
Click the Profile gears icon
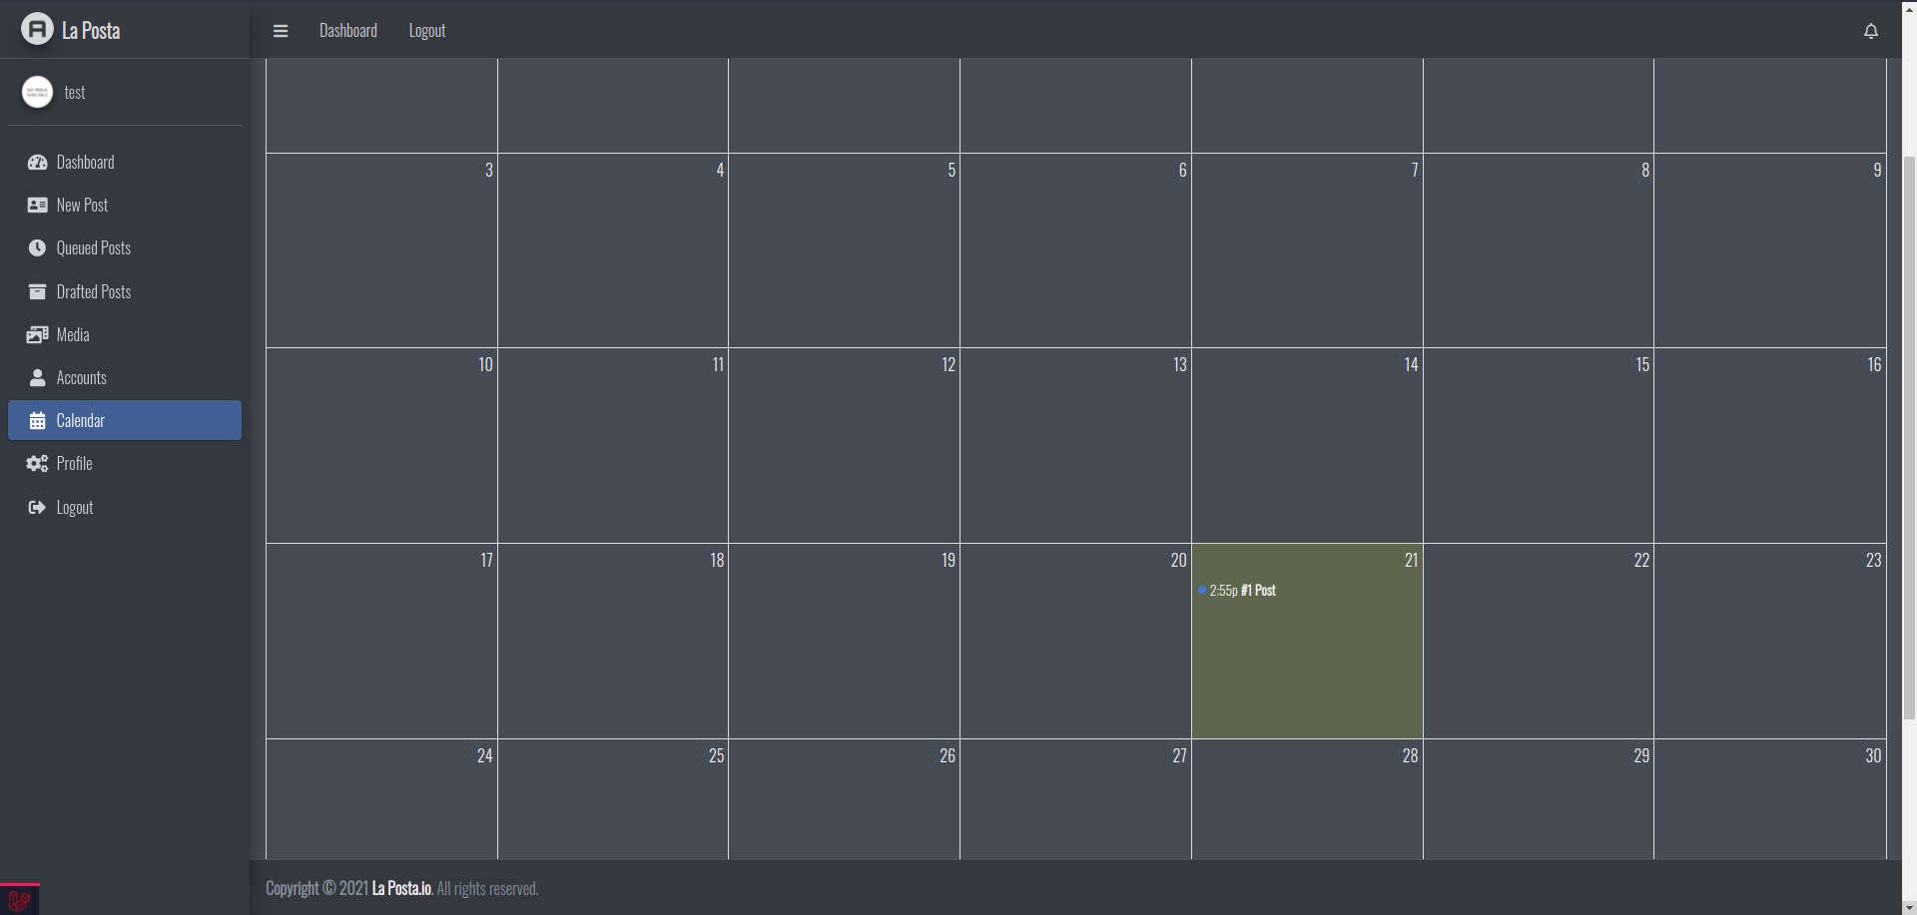37,463
